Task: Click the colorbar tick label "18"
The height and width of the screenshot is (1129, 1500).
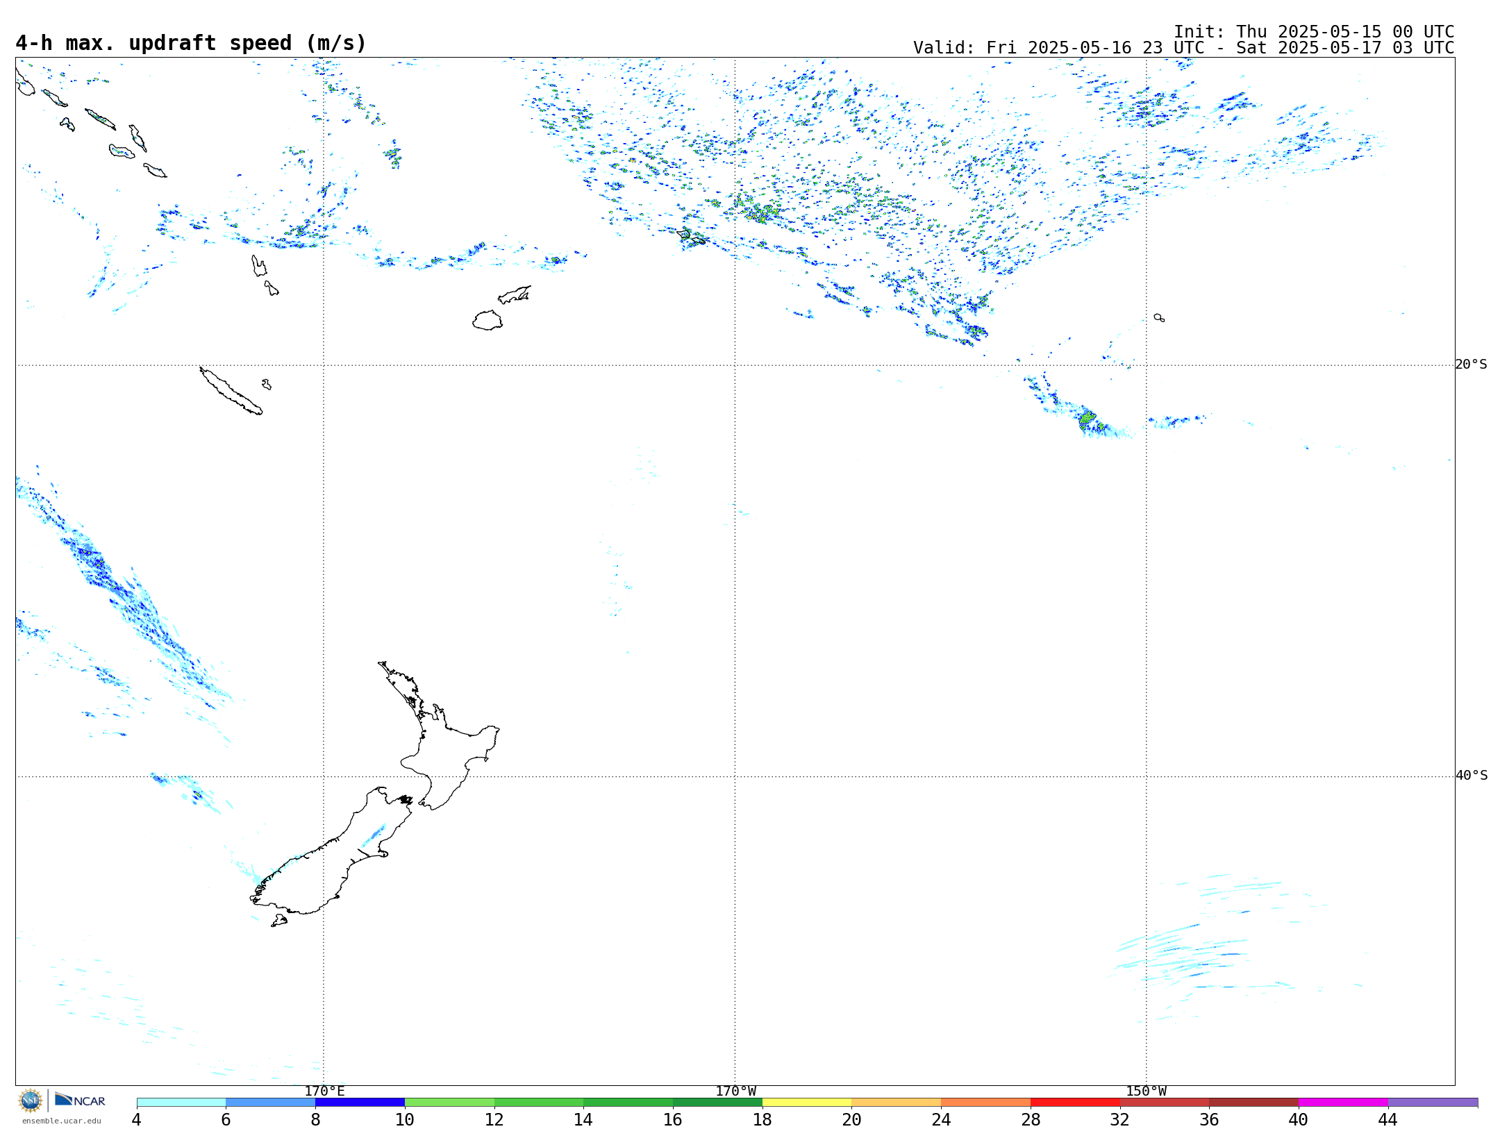Action: [x=762, y=1119]
